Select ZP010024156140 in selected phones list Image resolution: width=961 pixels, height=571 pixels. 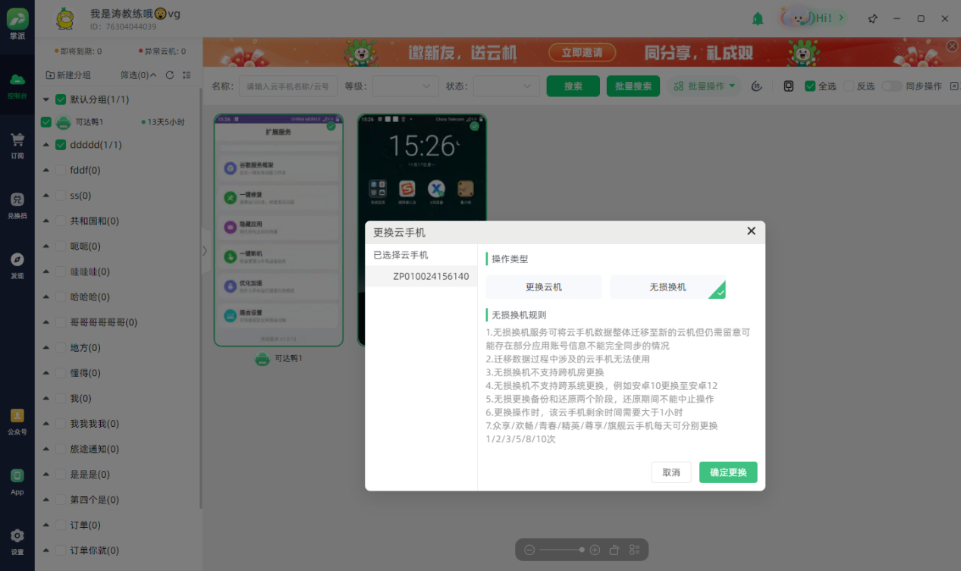click(422, 276)
